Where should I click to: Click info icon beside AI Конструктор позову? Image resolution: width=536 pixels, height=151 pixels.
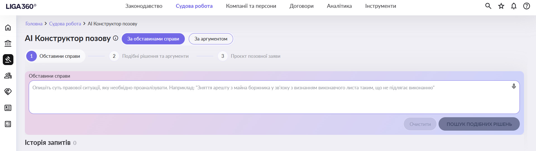click(116, 38)
